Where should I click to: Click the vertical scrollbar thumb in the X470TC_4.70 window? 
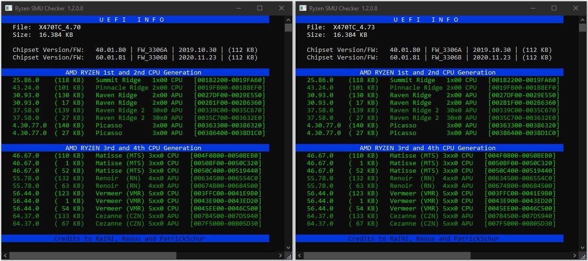288,27
